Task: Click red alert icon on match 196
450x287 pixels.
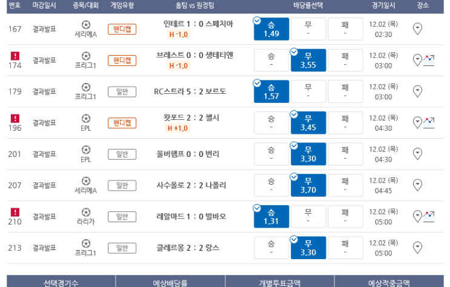Action: pos(15,118)
